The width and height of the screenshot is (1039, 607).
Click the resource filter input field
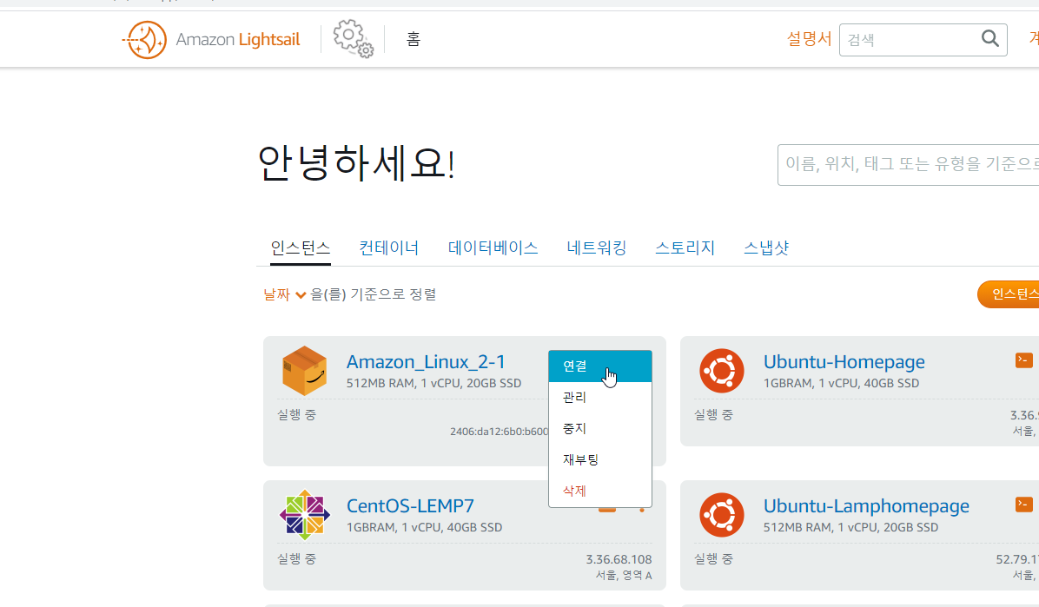[909, 165]
